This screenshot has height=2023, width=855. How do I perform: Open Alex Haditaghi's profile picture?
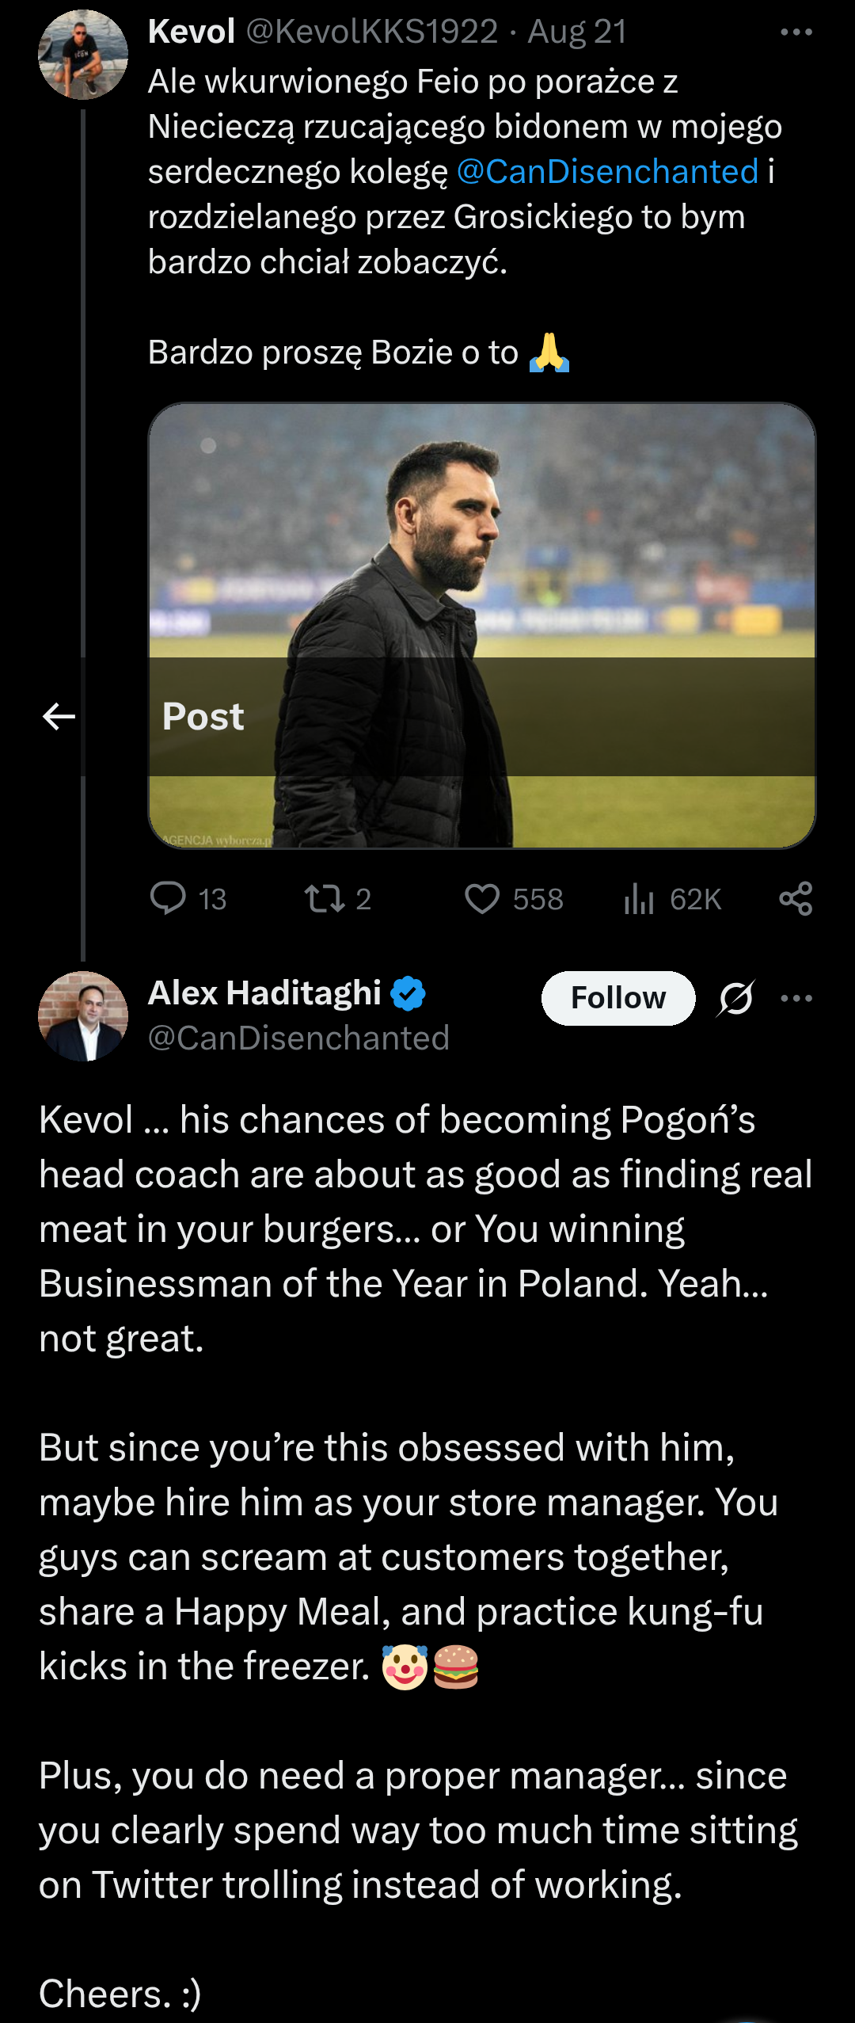coord(83,1016)
